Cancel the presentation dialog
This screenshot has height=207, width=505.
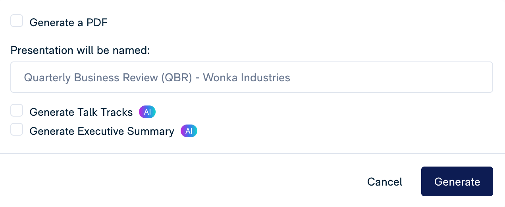tap(385, 182)
